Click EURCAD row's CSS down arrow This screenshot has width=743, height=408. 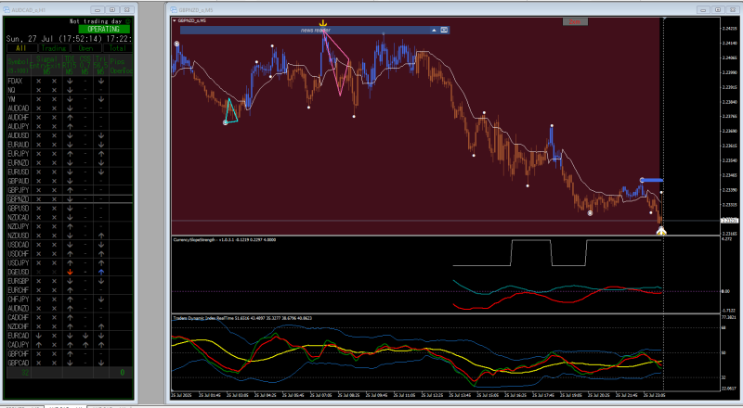(x=85, y=335)
